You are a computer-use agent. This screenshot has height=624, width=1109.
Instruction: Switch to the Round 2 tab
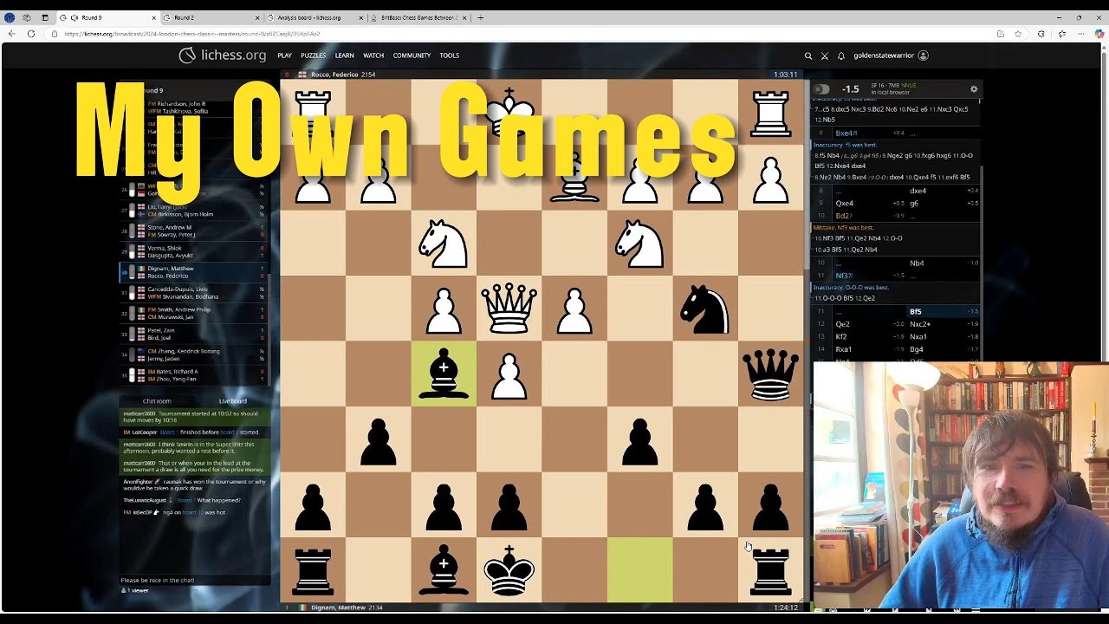(x=212, y=17)
